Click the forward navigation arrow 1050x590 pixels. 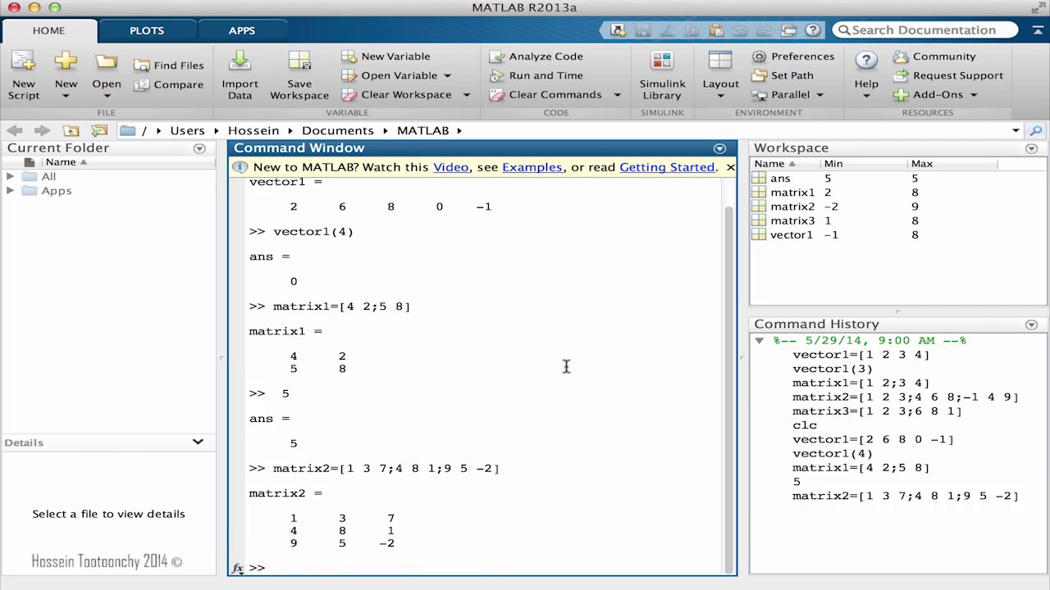coord(42,130)
